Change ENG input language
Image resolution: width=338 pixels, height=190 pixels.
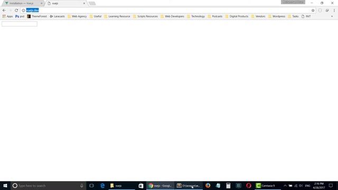click(x=307, y=185)
